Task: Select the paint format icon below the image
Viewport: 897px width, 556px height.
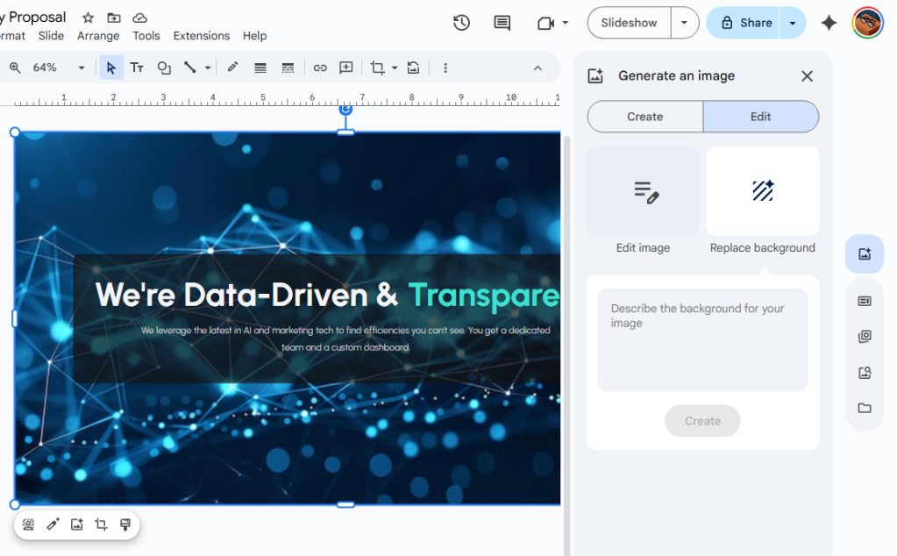Action: [x=125, y=524]
